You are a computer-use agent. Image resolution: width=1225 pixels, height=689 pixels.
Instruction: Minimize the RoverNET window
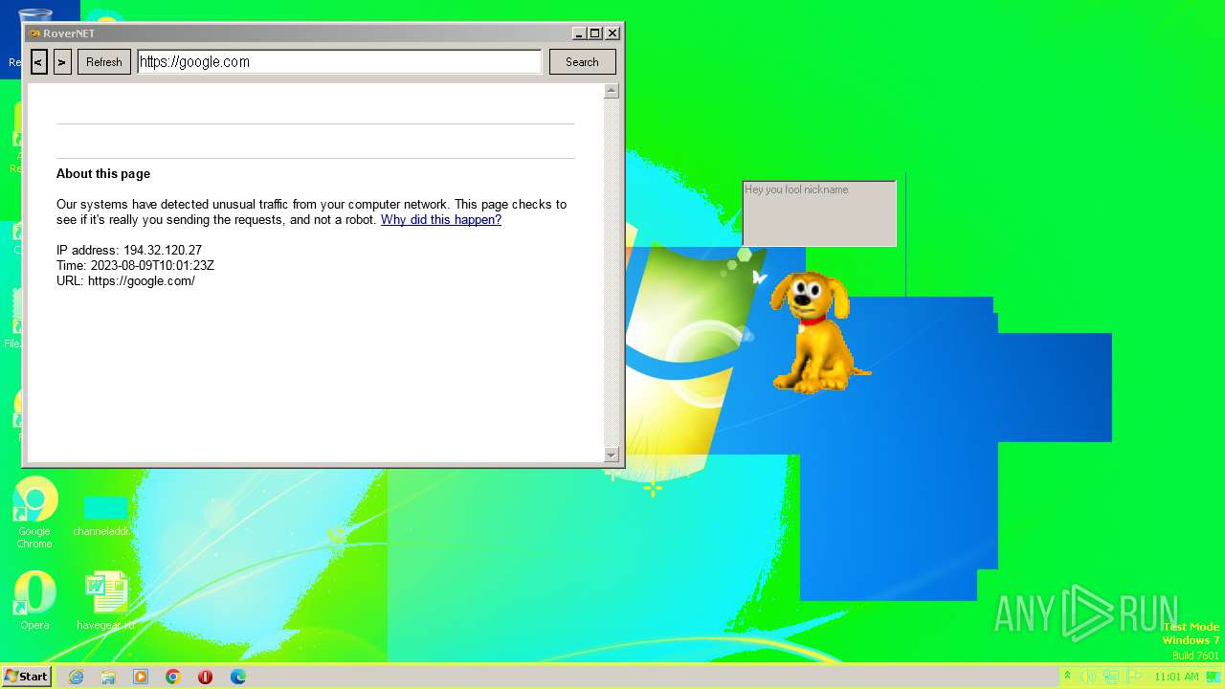tap(579, 33)
